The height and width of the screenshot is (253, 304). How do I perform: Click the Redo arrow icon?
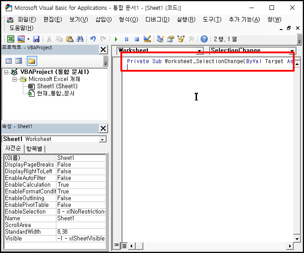(103, 39)
